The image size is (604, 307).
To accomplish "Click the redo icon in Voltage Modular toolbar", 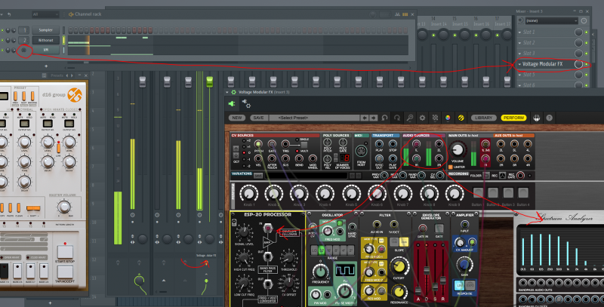I will (x=397, y=118).
